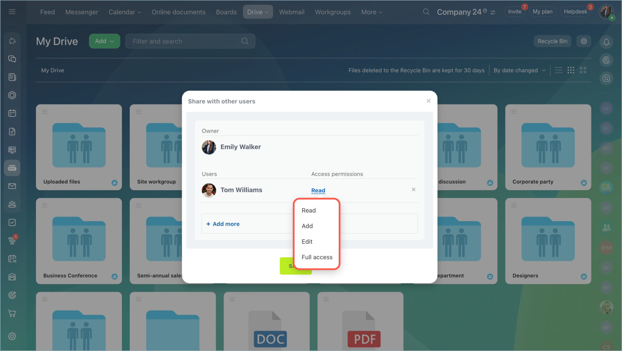Expand the Add button dropdown

[104, 41]
